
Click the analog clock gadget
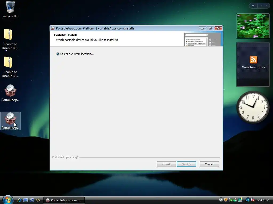pyautogui.click(x=253, y=107)
